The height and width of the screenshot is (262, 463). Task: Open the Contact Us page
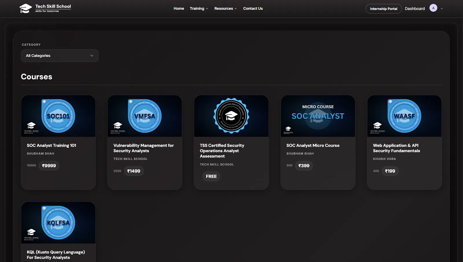pos(253,8)
